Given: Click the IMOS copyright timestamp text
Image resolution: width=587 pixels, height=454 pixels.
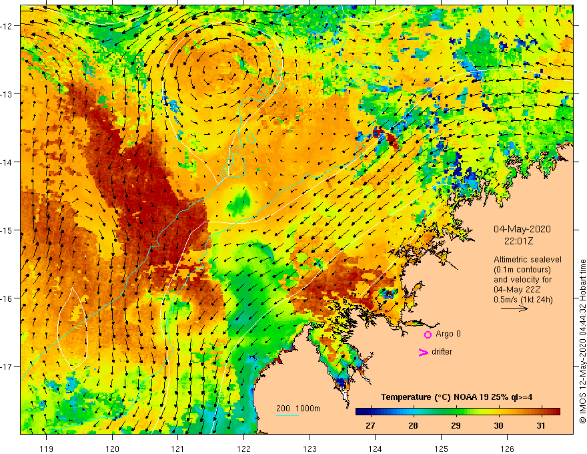Looking at the screenshot, I should point(582,342).
